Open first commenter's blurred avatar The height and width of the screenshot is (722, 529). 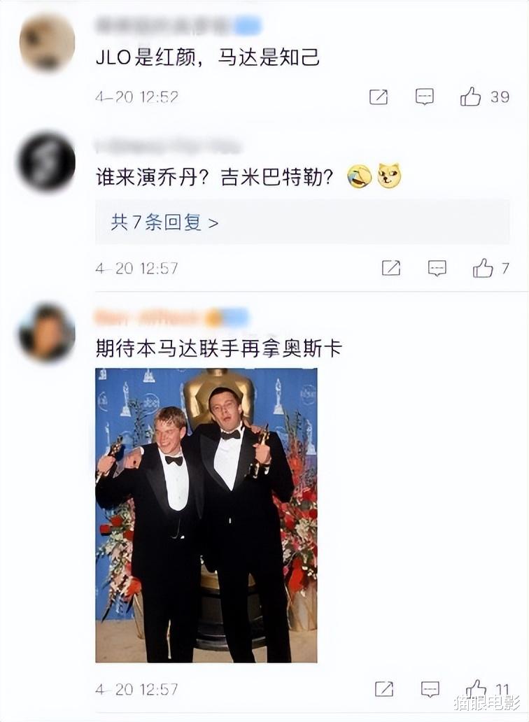click(47, 43)
